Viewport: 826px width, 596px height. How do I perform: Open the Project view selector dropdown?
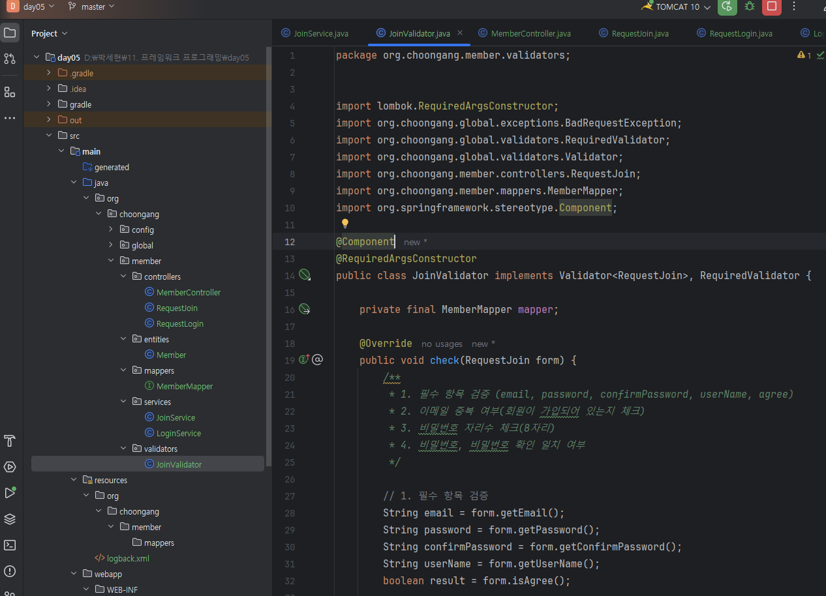tap(50, 33)
